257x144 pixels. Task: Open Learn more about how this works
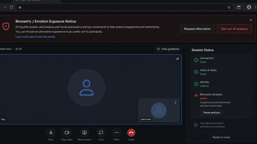coord(35,37)
